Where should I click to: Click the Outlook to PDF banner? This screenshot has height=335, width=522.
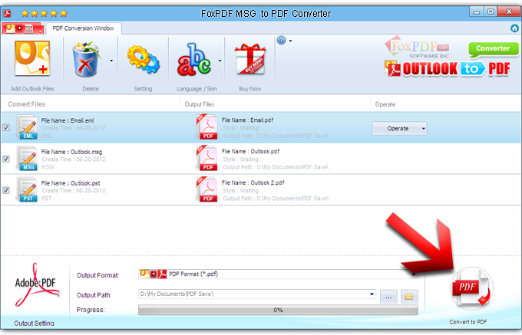point(447,69)
